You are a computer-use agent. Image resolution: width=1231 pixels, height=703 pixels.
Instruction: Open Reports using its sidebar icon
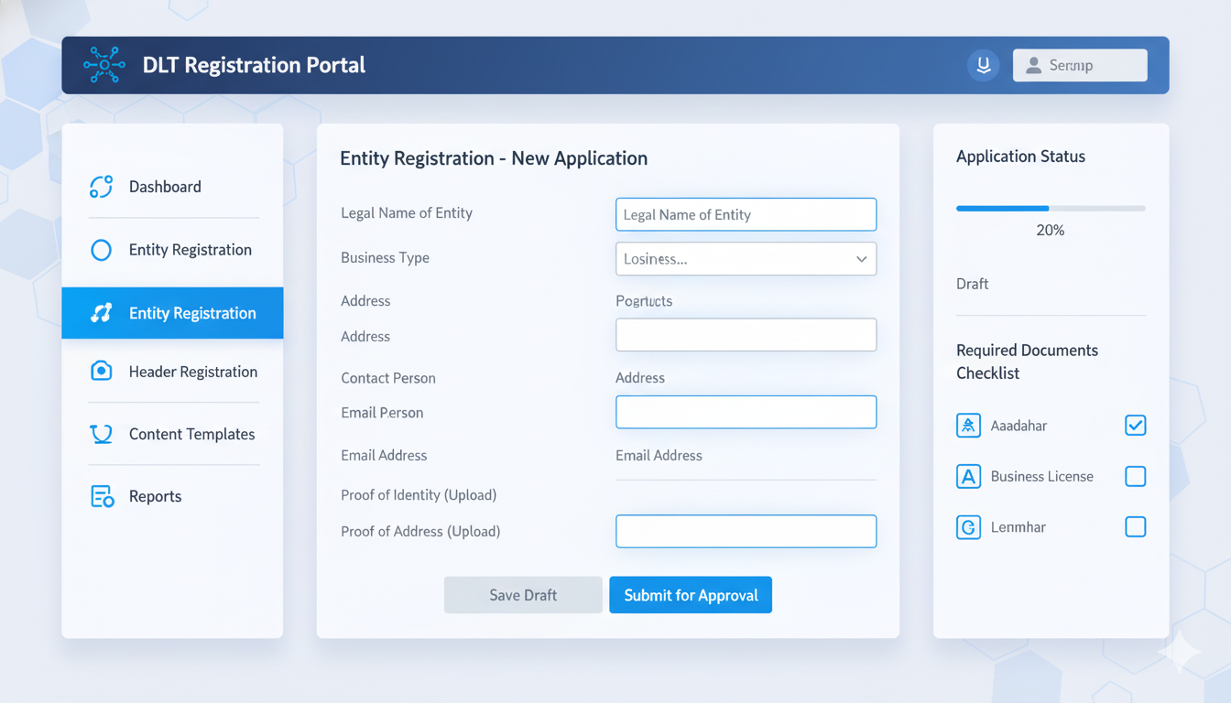click(101, 495)
